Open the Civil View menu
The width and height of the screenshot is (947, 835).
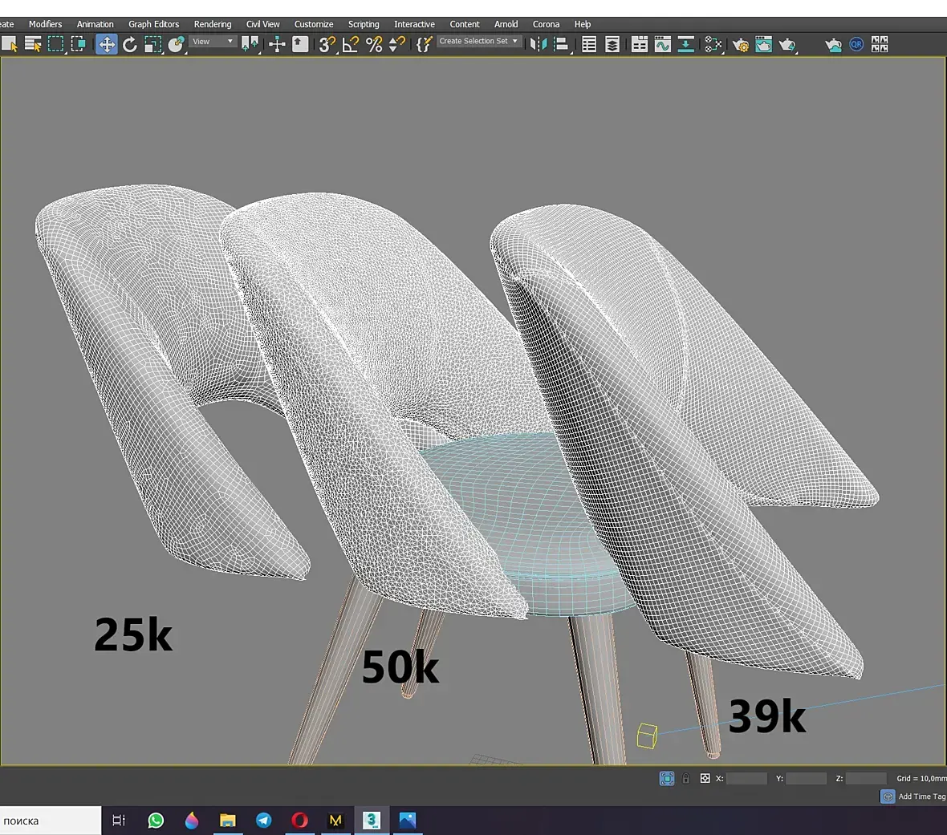pyautogui.click(x=262, y=24)
